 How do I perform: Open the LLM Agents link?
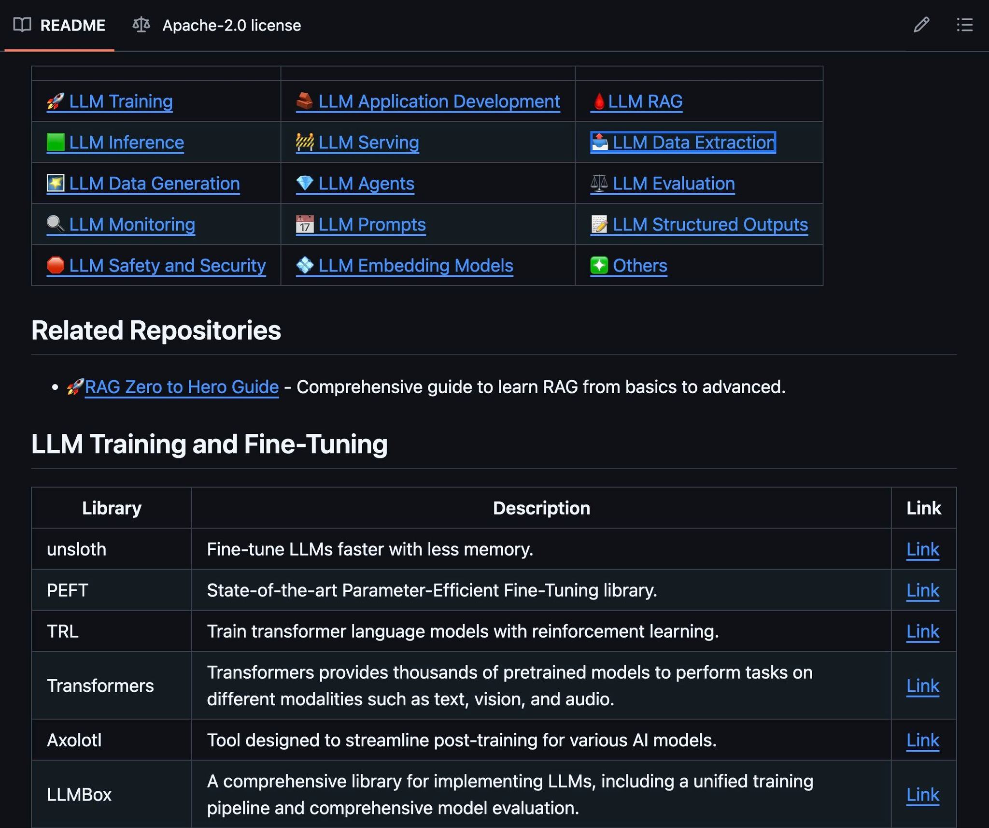355,184
